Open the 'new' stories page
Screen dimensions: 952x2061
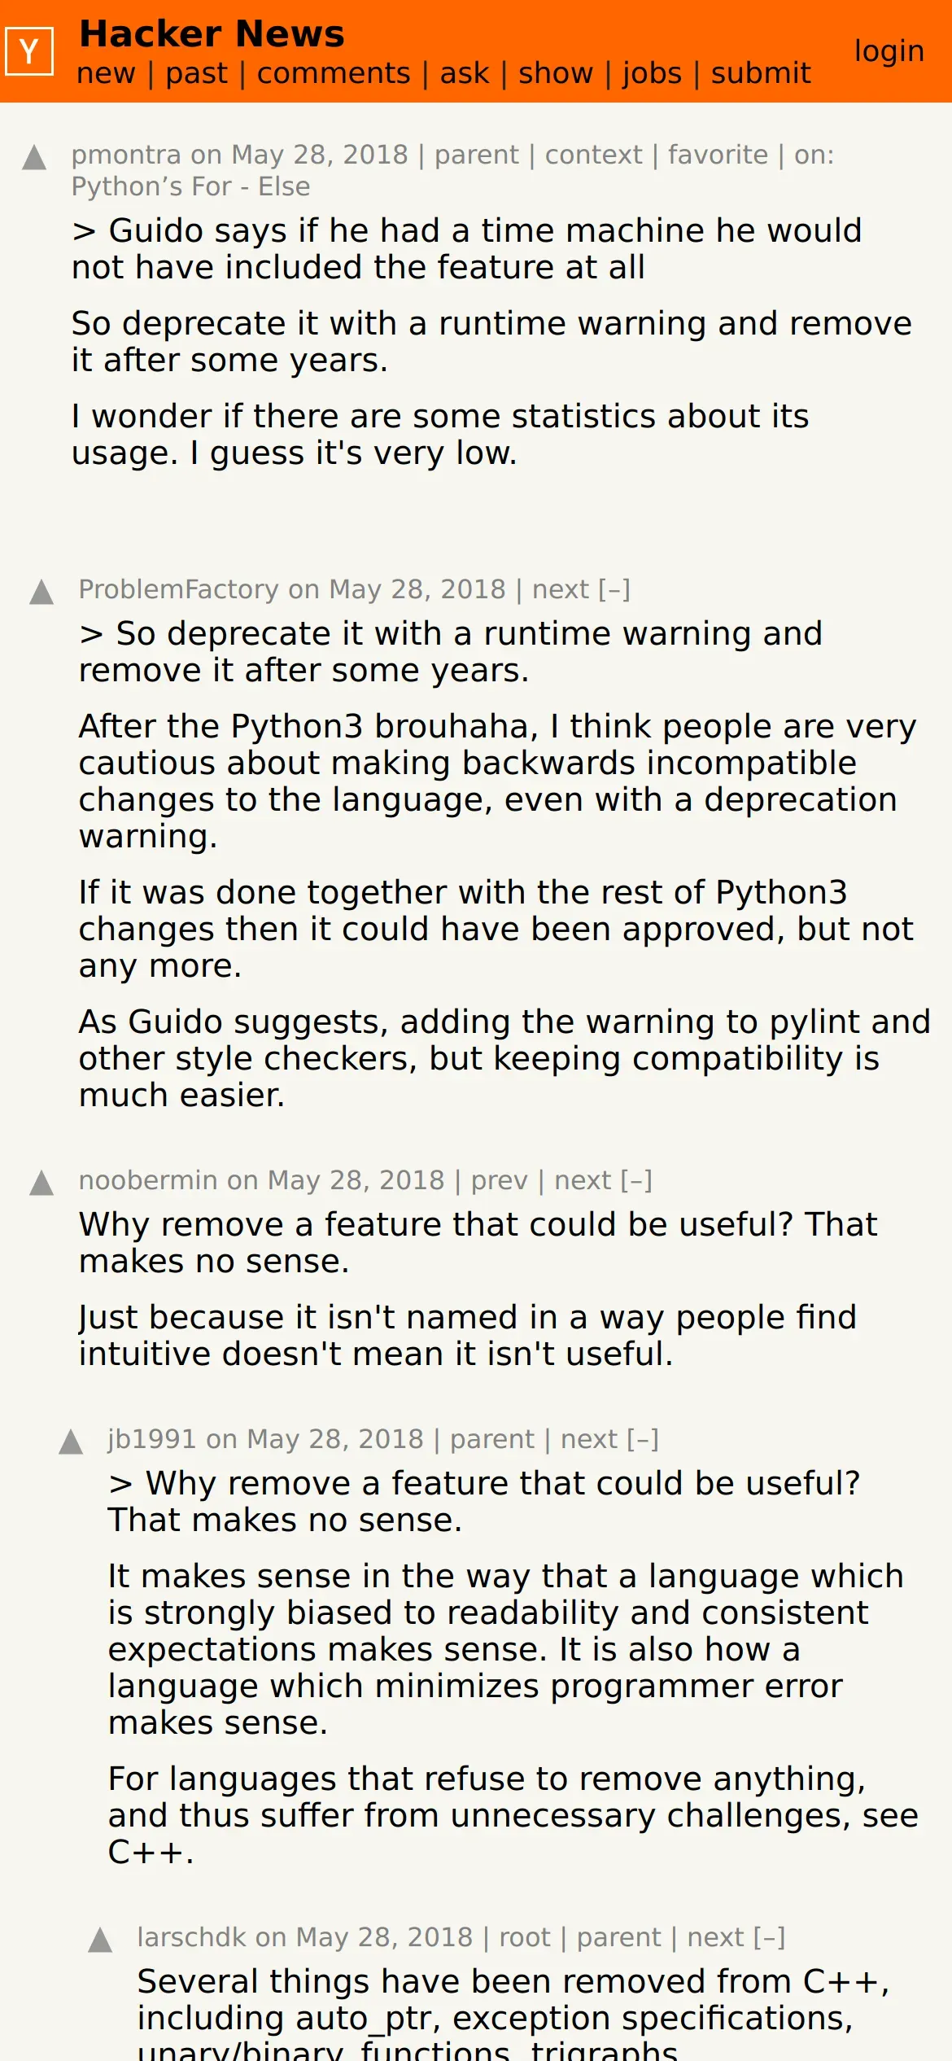click(106, 73)
